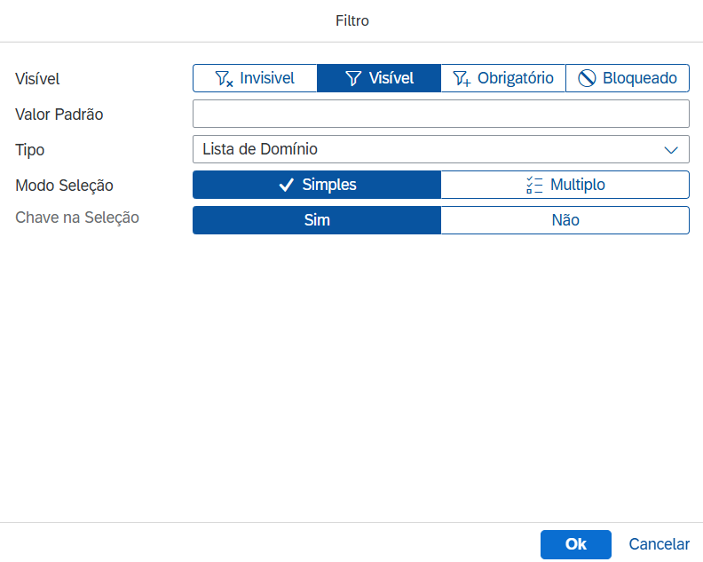Choose the Visível segment in visibility options

[379, 78]
